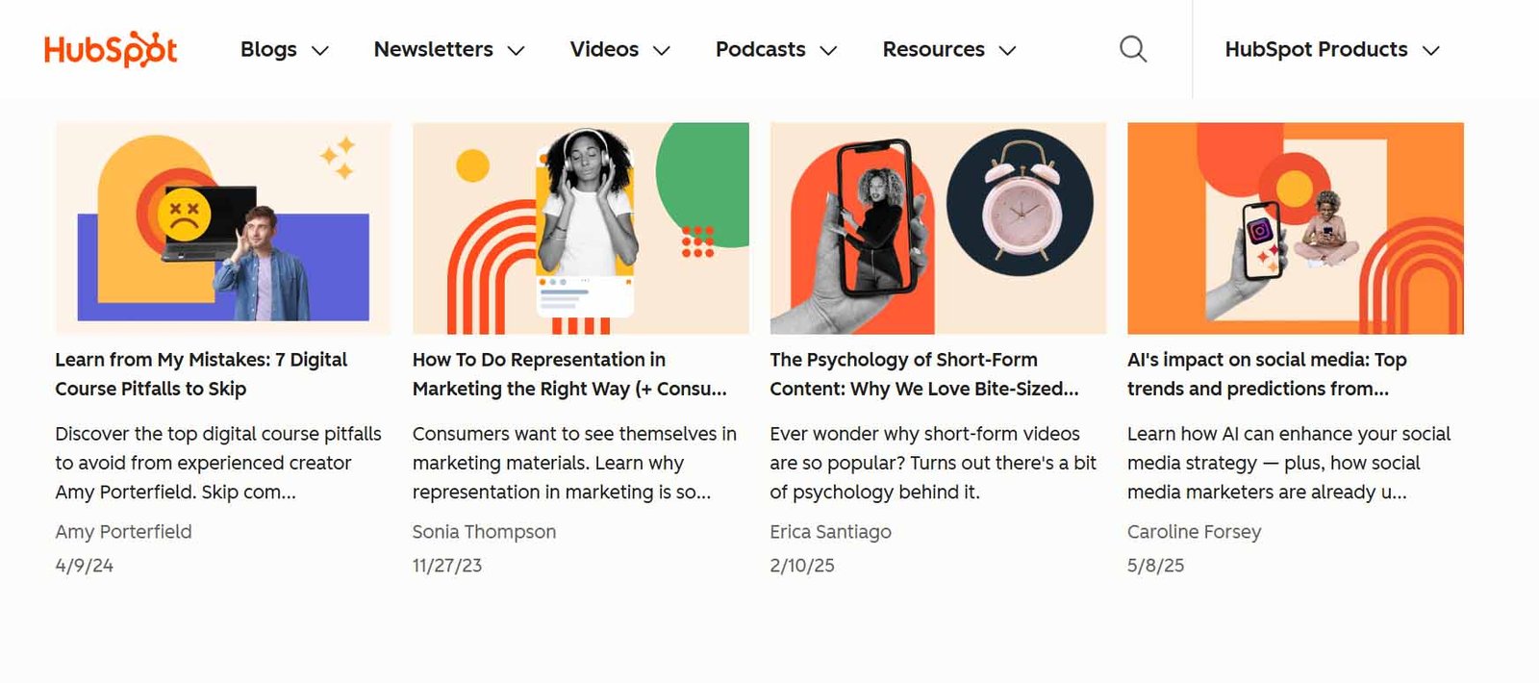Open the Resources navigation menu
The width and height of the screenshot is (1539, 683).
[948, 49]
